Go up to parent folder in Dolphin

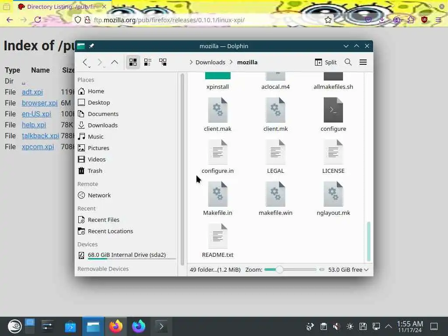point(115,62)
